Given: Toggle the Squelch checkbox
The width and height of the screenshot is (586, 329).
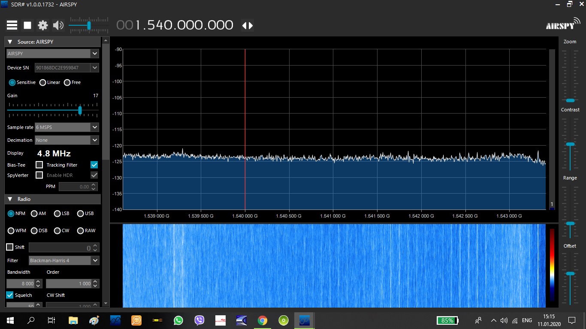Looking at the screenshot, I should (9, 295).
